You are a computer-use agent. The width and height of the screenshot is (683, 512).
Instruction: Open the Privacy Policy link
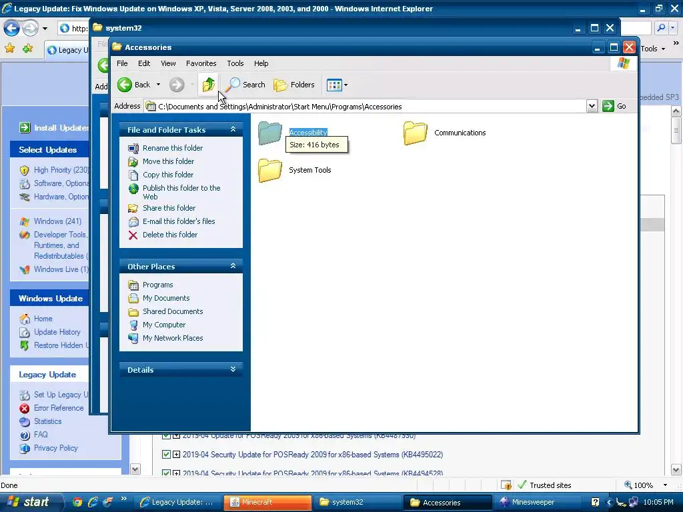(56, 448)
